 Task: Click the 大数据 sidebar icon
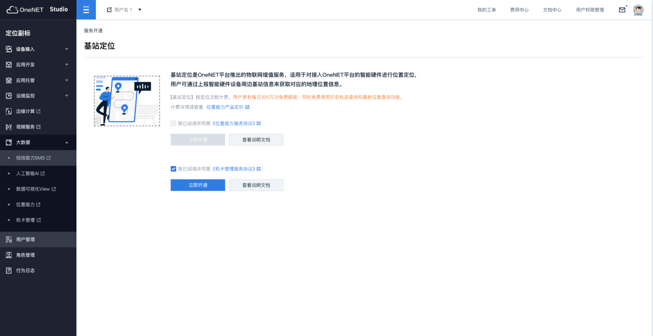tap(9, 142)
